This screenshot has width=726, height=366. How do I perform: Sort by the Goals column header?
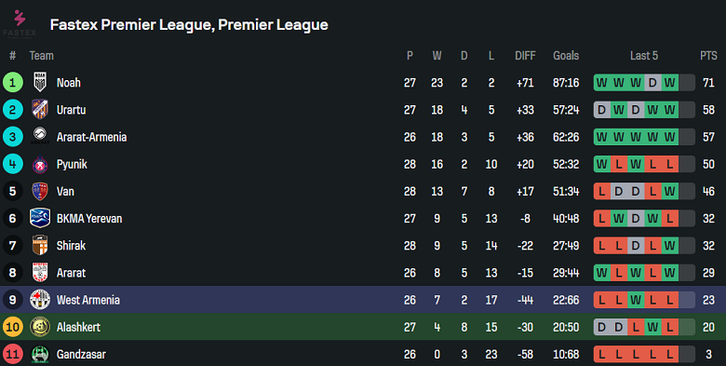point(566,56)
